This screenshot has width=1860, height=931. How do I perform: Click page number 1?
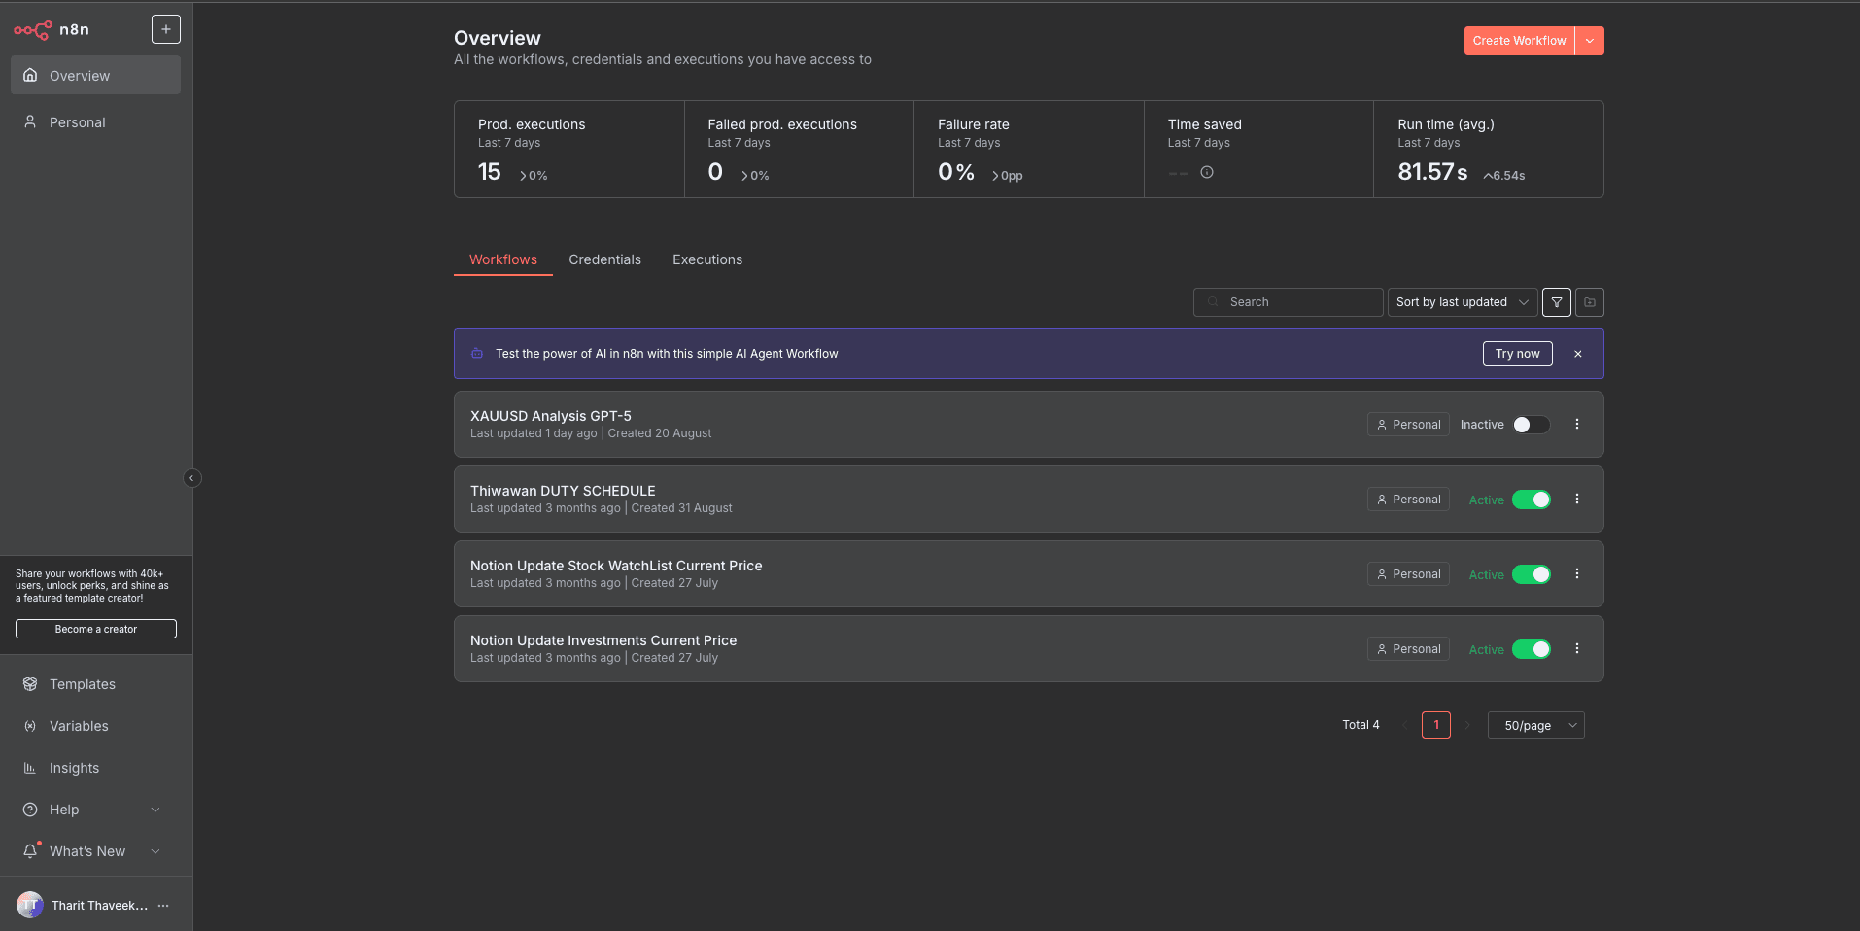1436,725
